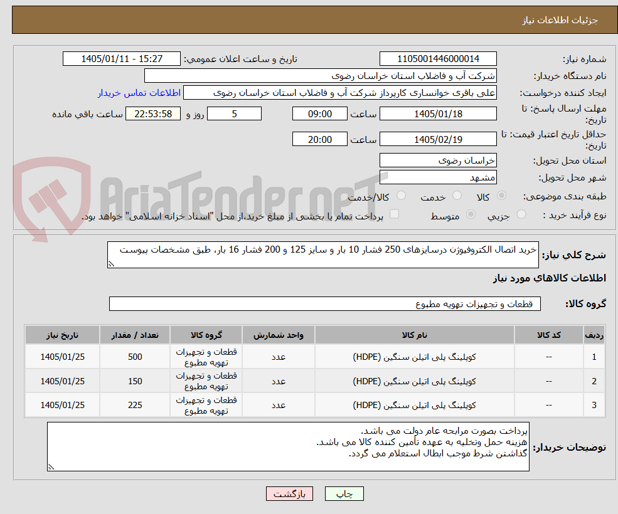618x514 pixels.
Task: Click the واحد شمارش column header
Action: click(x=279, y=335)
